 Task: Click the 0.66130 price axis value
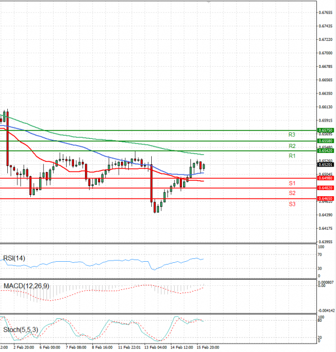click(x=325, y=107)
